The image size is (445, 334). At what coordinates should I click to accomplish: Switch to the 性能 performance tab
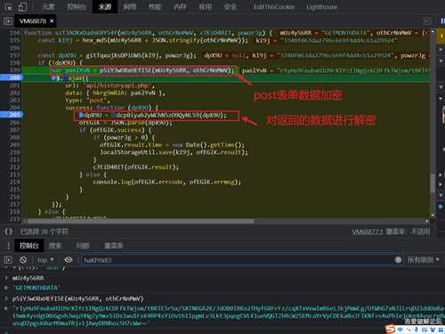coord(155,7)
